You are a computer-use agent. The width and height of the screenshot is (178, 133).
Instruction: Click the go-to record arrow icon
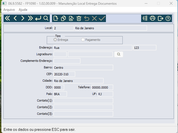coord(38,18)
